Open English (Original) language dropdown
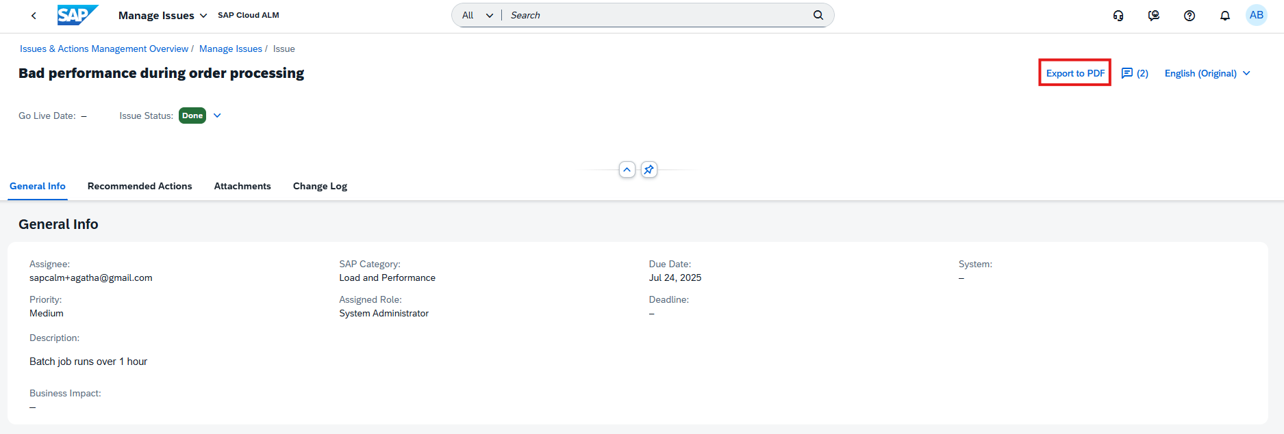Viewport: 1284px width, 434px height. [x=1207, y=73]
